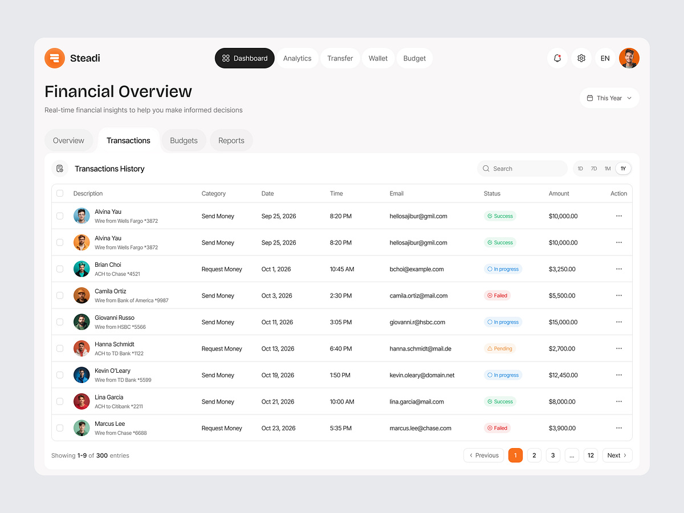The height and width of the screenshot is (513, 684).
Task: Click the Status column header
Action: click(492, 193)
